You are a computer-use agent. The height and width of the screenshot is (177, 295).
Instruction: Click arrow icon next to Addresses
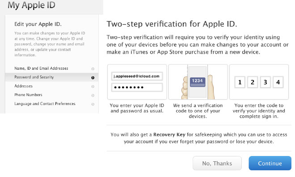pos(93,87)
